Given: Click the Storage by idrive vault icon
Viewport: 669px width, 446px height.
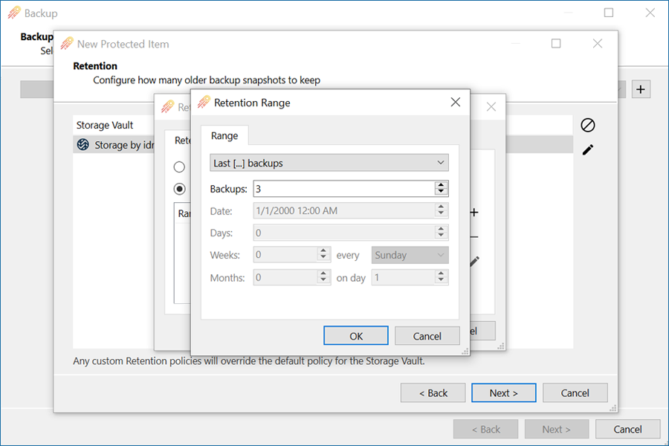Looking at the screenshot, I should click(83, 145).
